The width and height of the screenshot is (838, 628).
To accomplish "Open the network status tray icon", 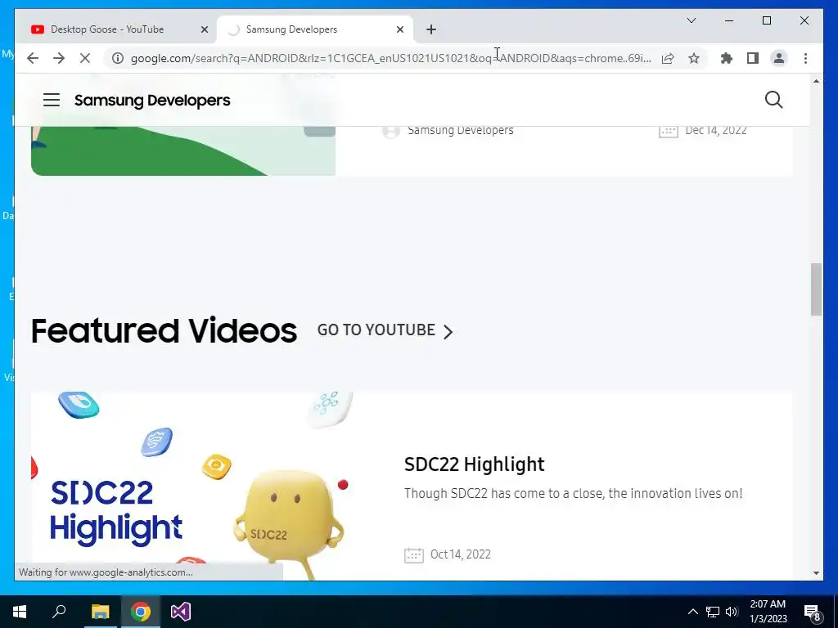I will [x=713, y=612].
